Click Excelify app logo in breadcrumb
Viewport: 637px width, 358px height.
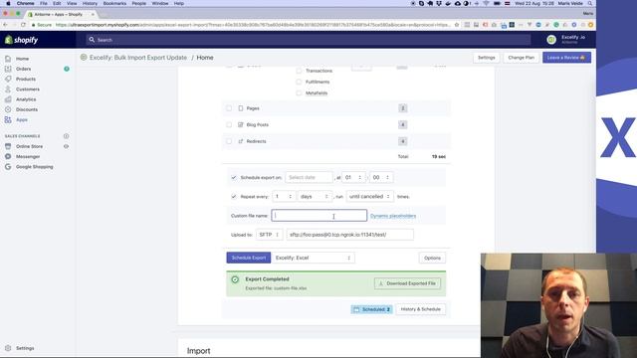pos(84,58)
